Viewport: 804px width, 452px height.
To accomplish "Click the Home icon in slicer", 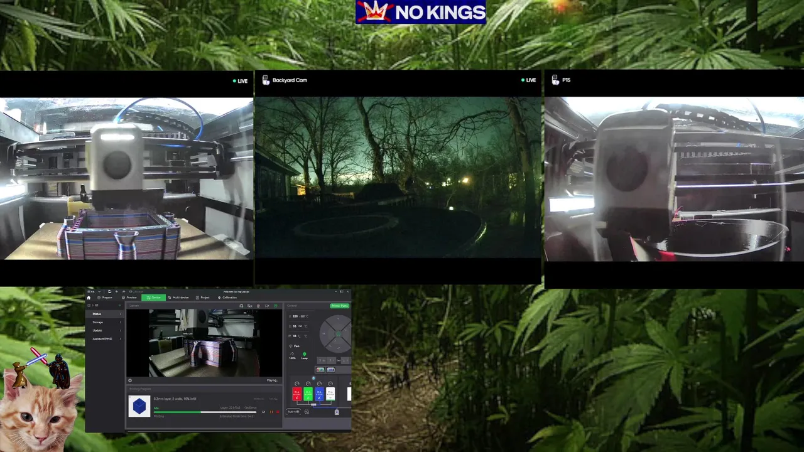I will 89,298.
